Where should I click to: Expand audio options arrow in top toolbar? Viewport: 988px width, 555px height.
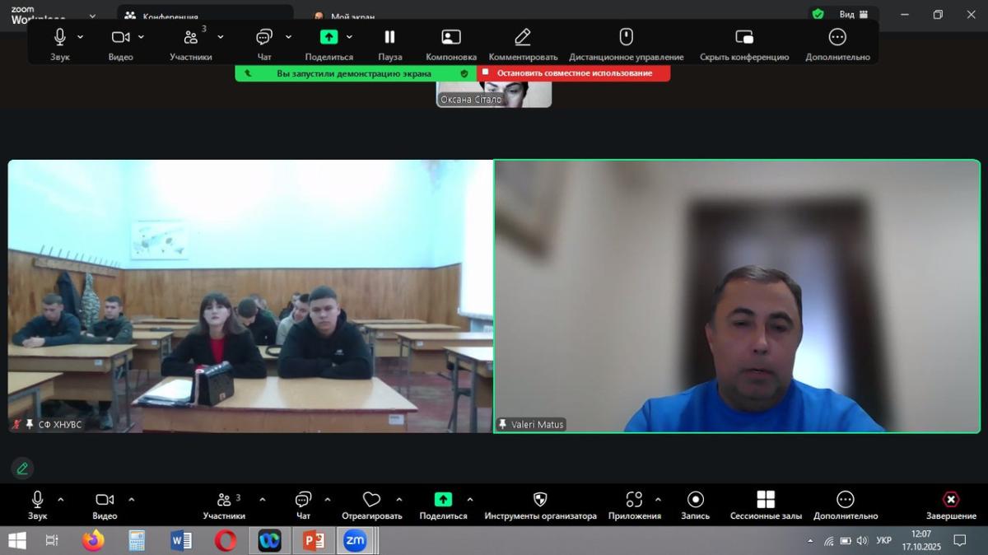point(81,37)
